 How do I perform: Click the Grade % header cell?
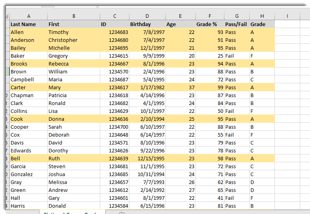pyautogui.click(x=210, y=24)
